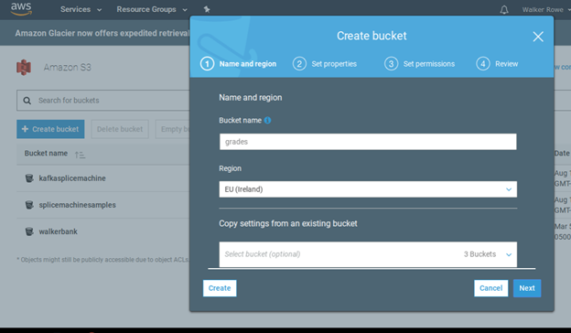
Task: Go to step 3 Set permissions
Action: point(419,64)
